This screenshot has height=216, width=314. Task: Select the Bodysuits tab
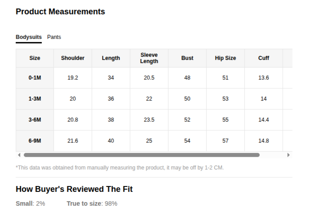(29, 37)
